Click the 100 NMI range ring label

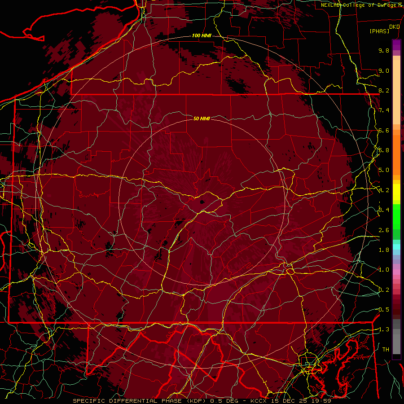[x=202, y=35]
